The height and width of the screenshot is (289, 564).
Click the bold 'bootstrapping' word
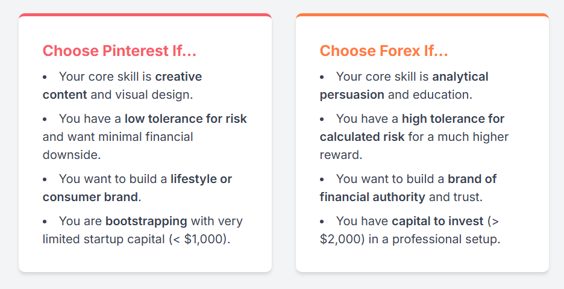(x=146, y=221)
